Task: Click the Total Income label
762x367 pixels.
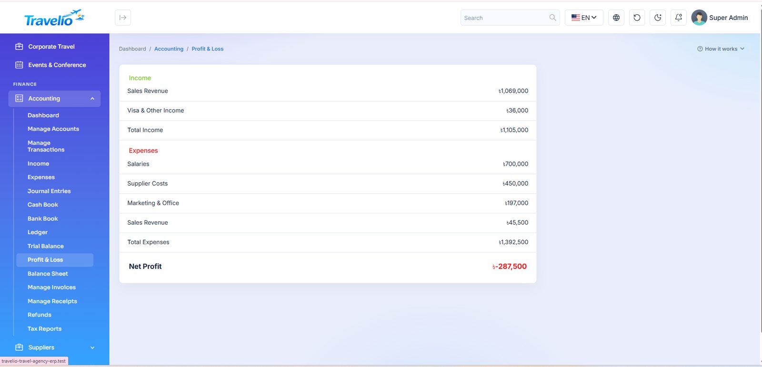Action: click(145, 130)
